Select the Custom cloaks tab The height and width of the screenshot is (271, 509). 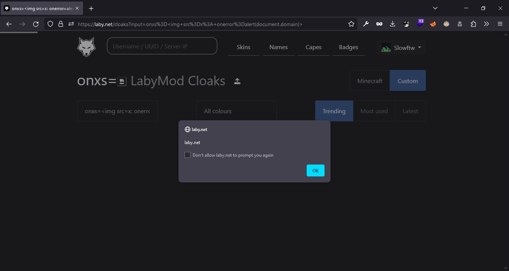point(408,81)
